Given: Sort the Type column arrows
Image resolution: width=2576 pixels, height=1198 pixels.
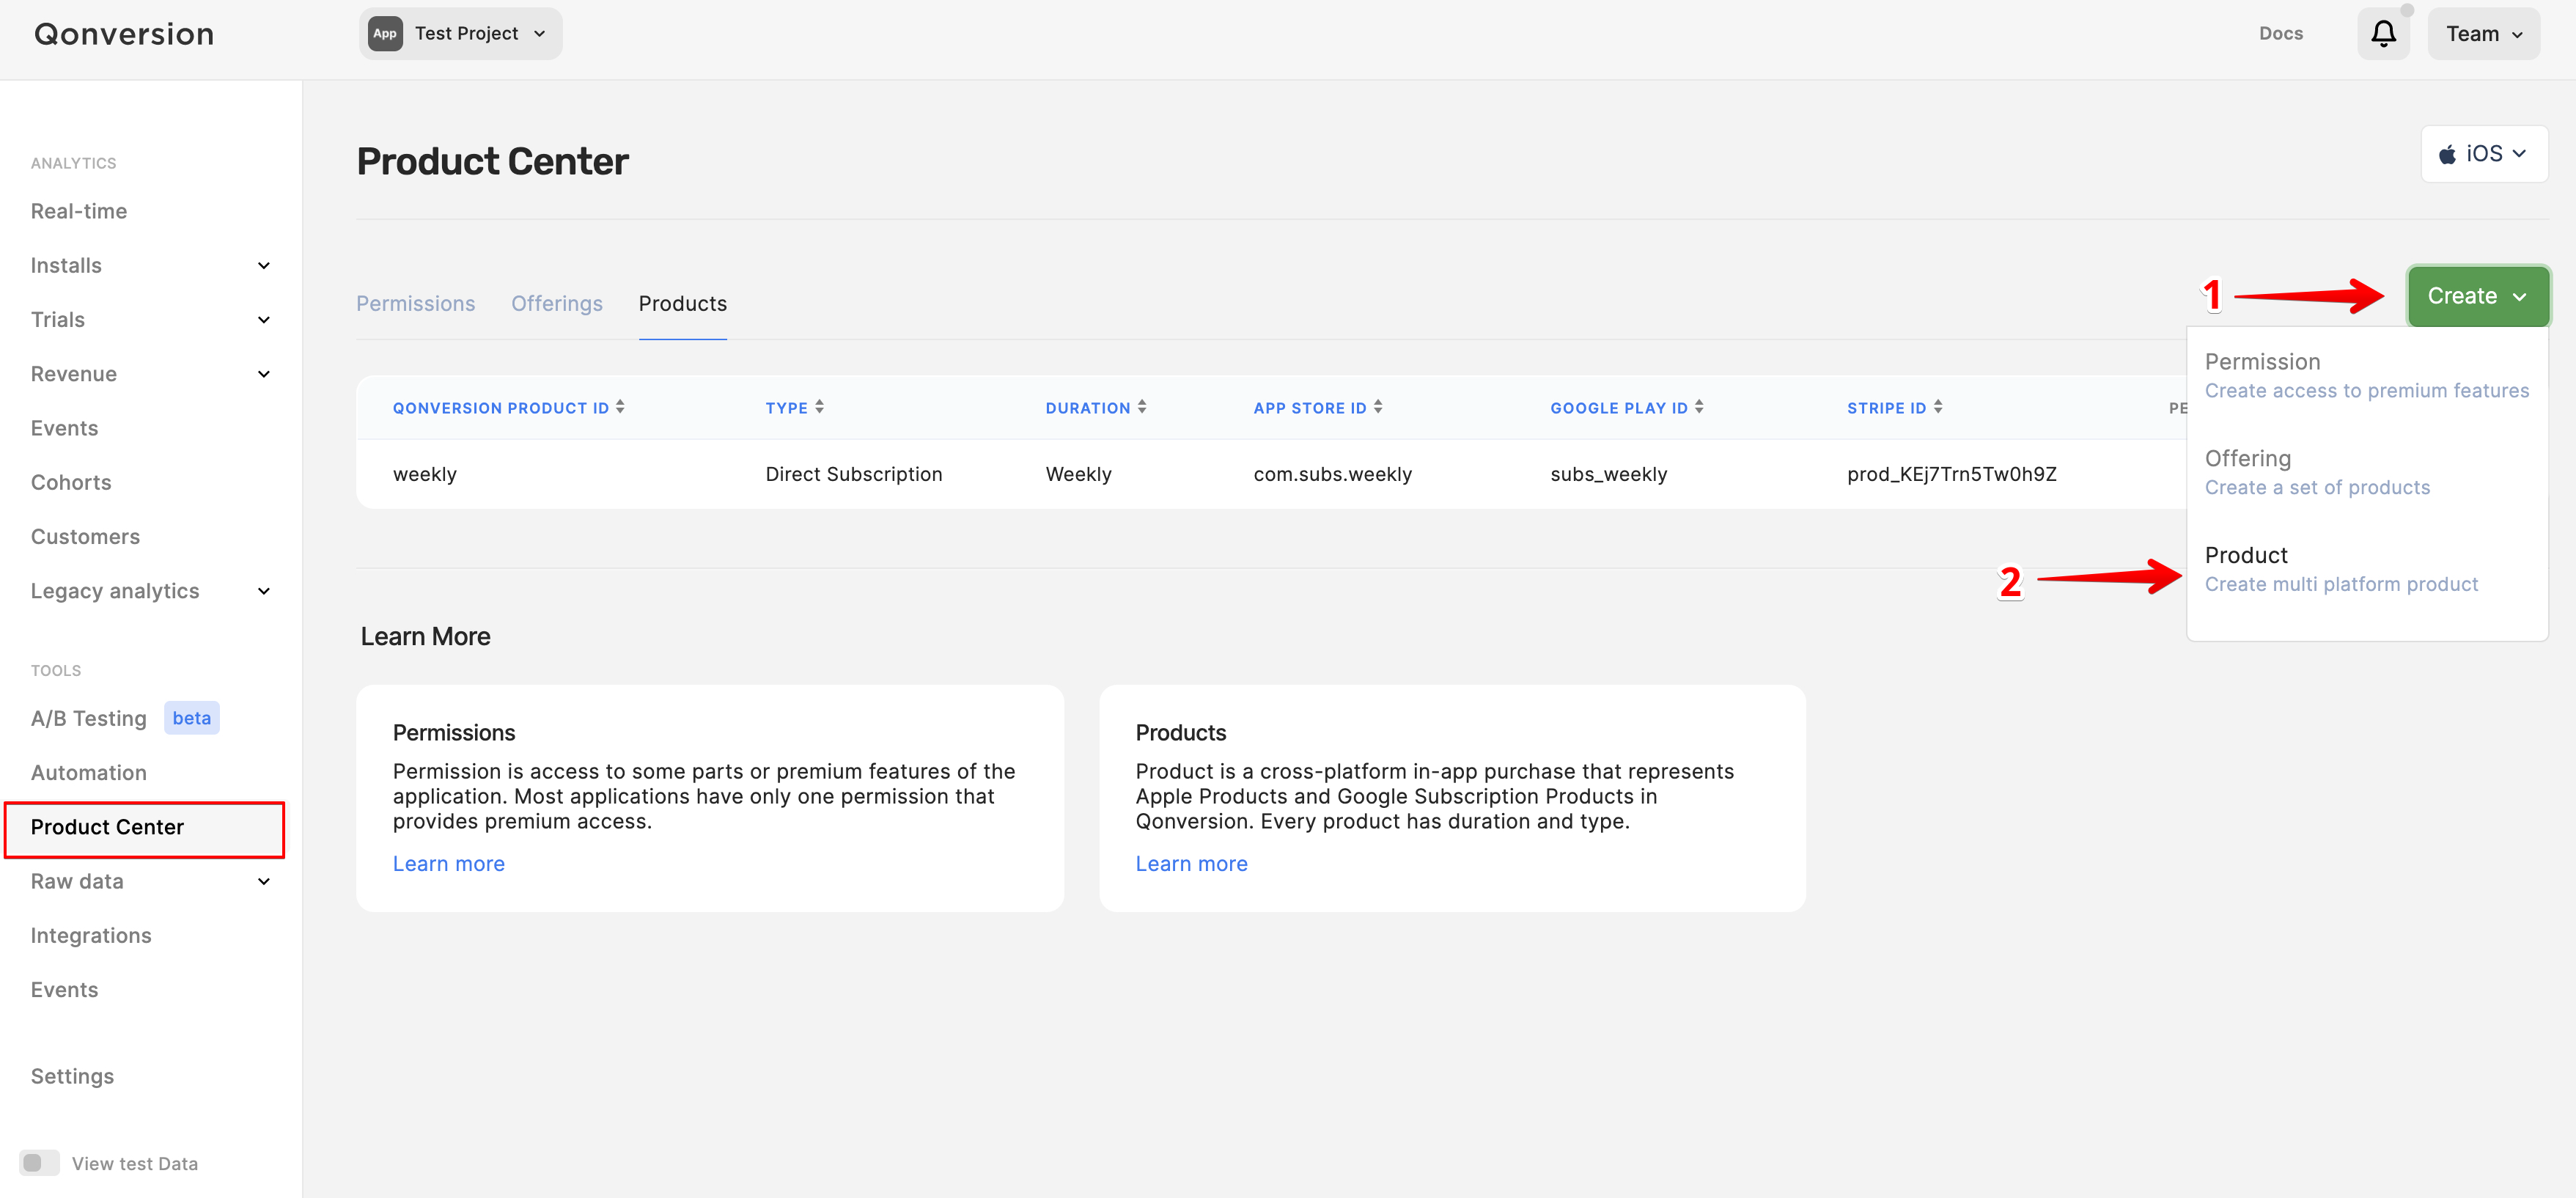Looking at the screenshot, I should 819,407.
